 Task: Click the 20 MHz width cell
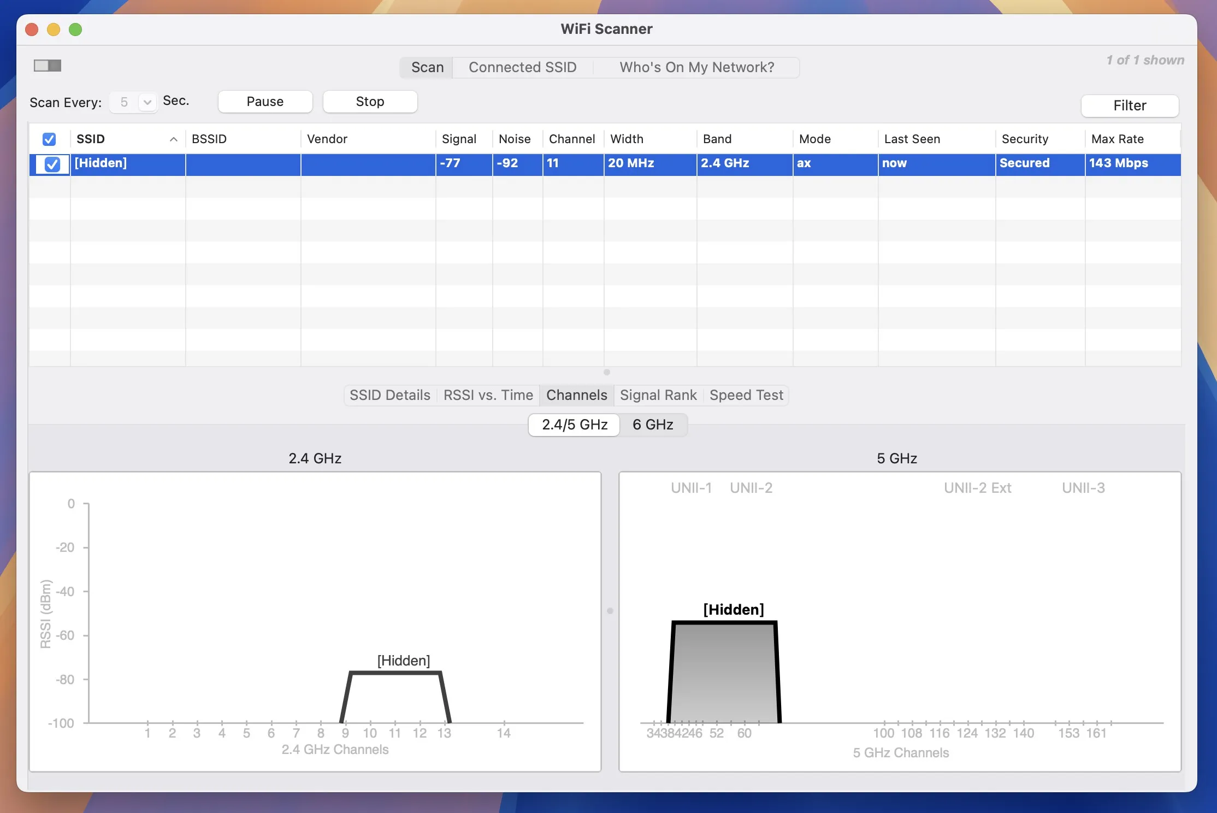click(651, 164)
